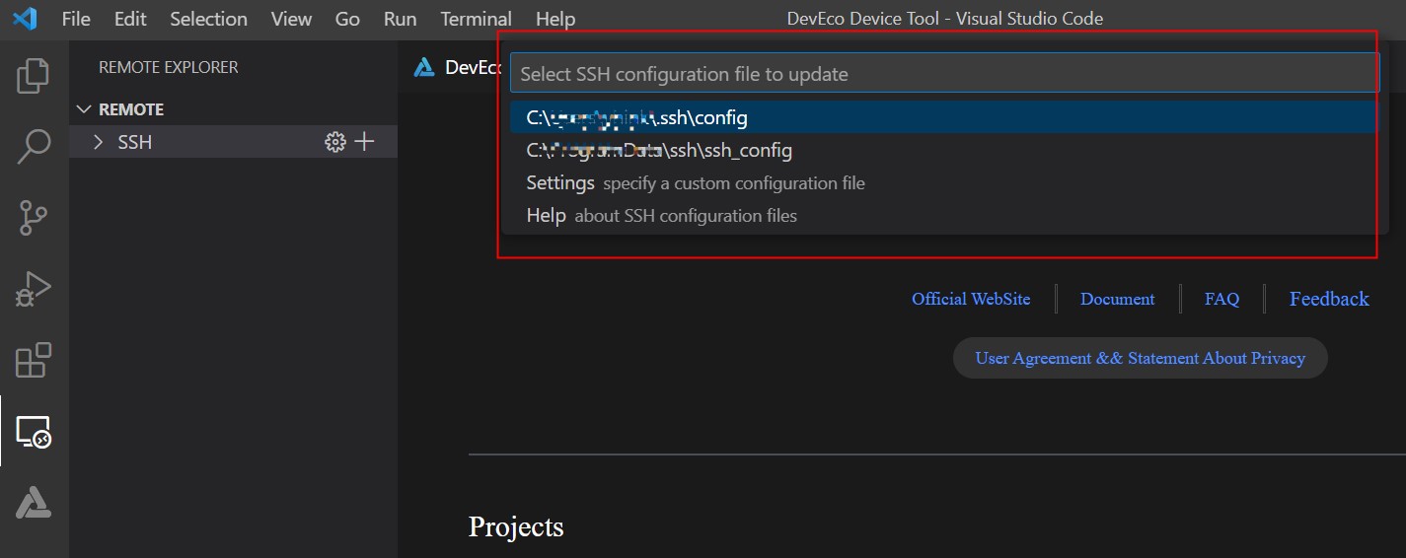Open Run and Debug view

pyautogui.click(x=34, y=289)
